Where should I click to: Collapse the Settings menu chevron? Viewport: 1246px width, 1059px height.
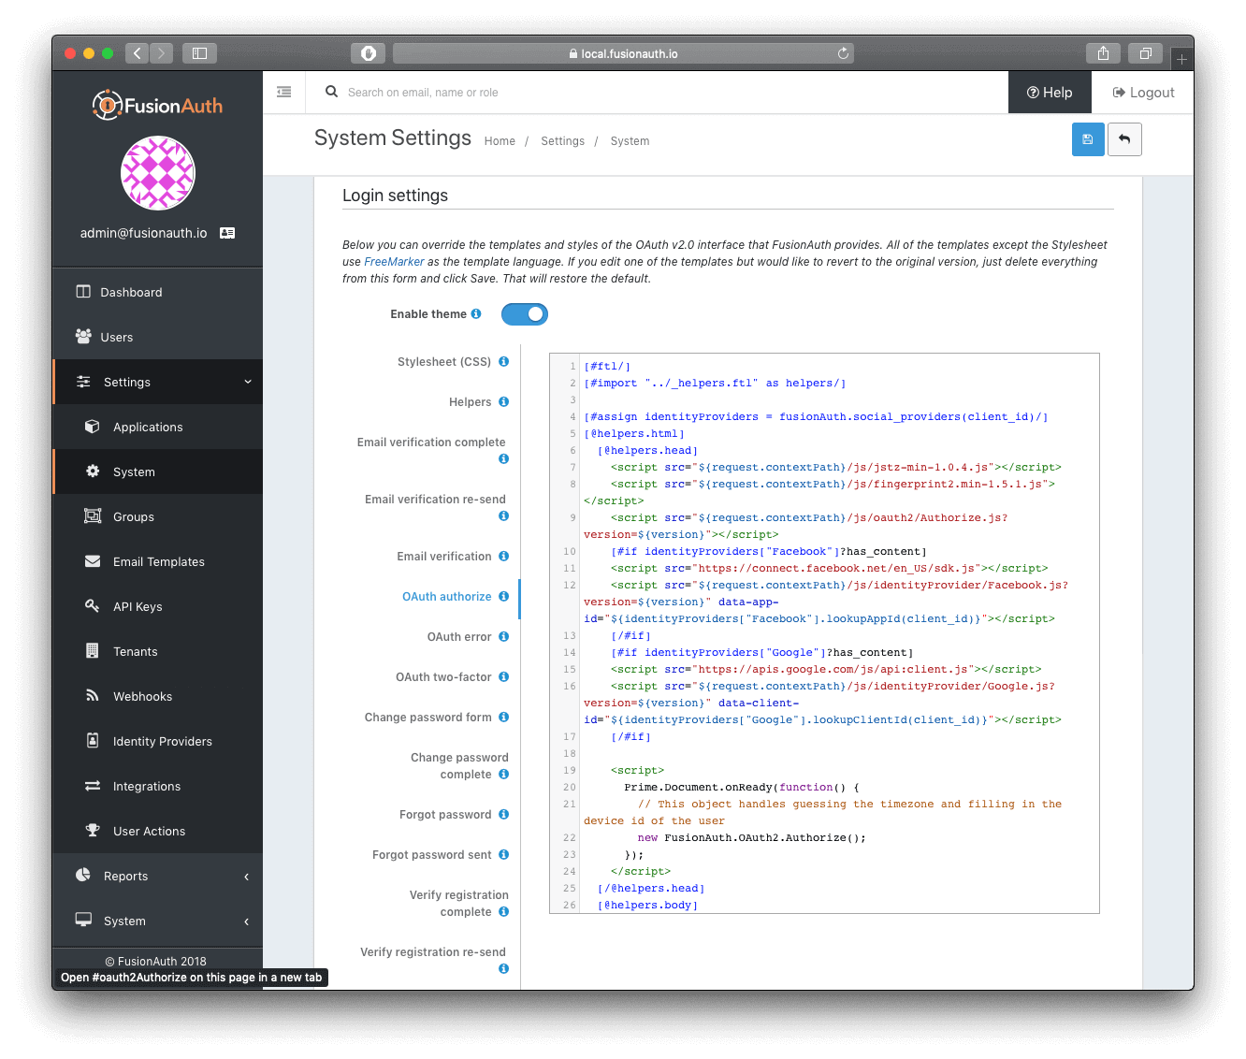click(x=248, y=382)
